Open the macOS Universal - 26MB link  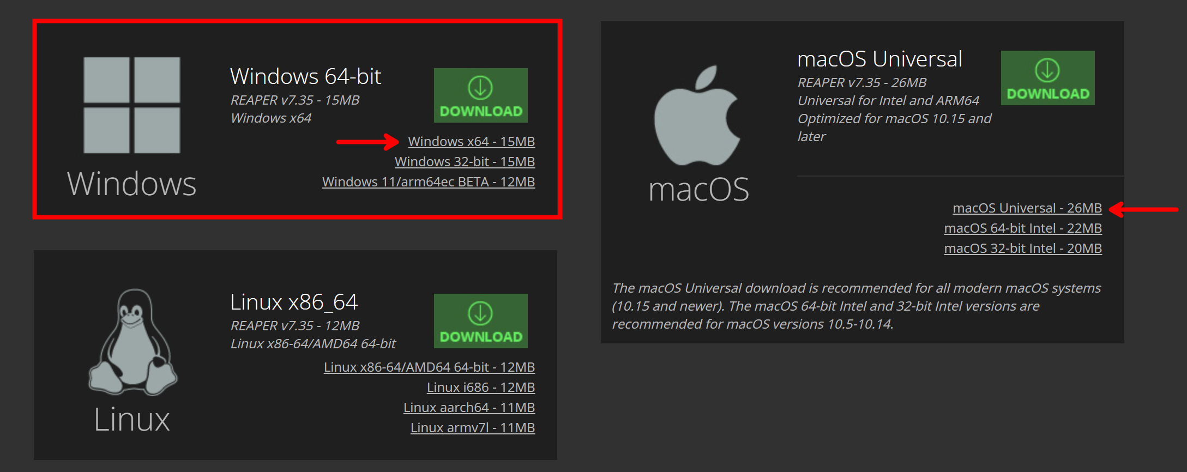pyautogui.click(x=1027, y=208)
